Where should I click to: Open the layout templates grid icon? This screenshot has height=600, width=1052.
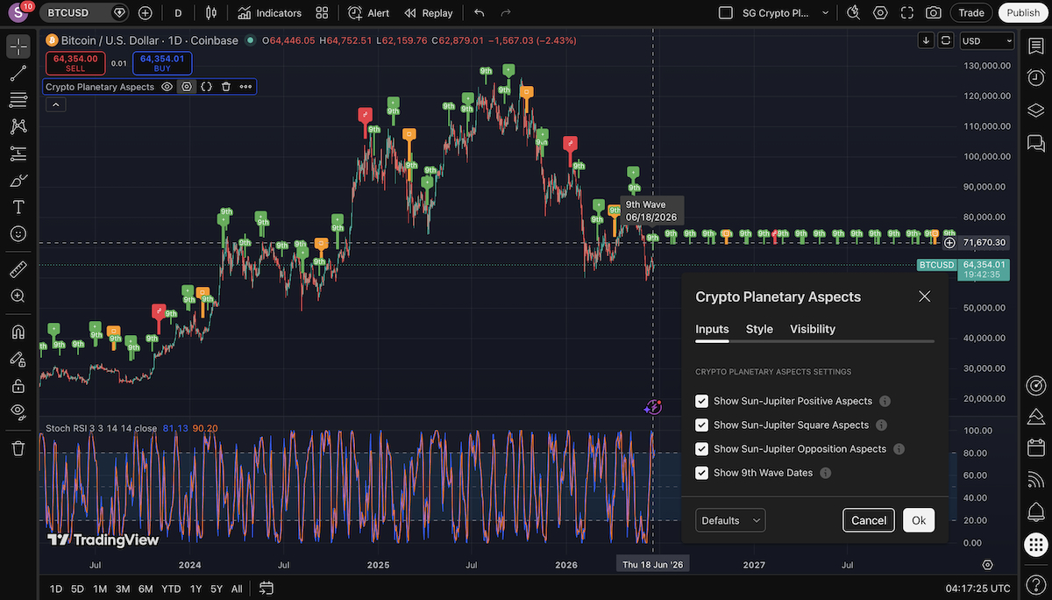[x=323, y=13]
